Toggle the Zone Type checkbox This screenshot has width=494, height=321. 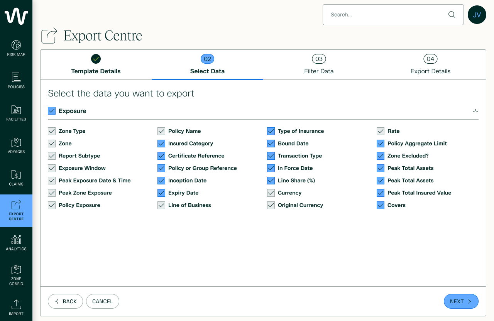(x=52, y=131)
